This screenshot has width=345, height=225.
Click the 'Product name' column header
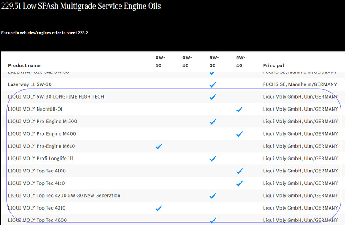point(24,65)
